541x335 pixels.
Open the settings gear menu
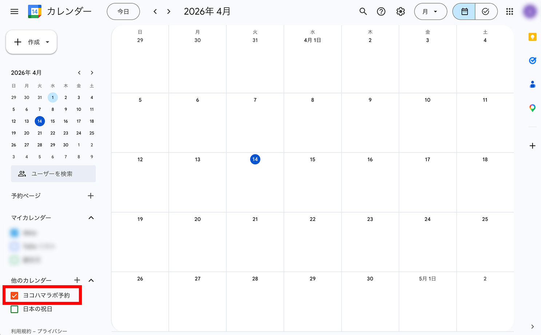point(401,12)
